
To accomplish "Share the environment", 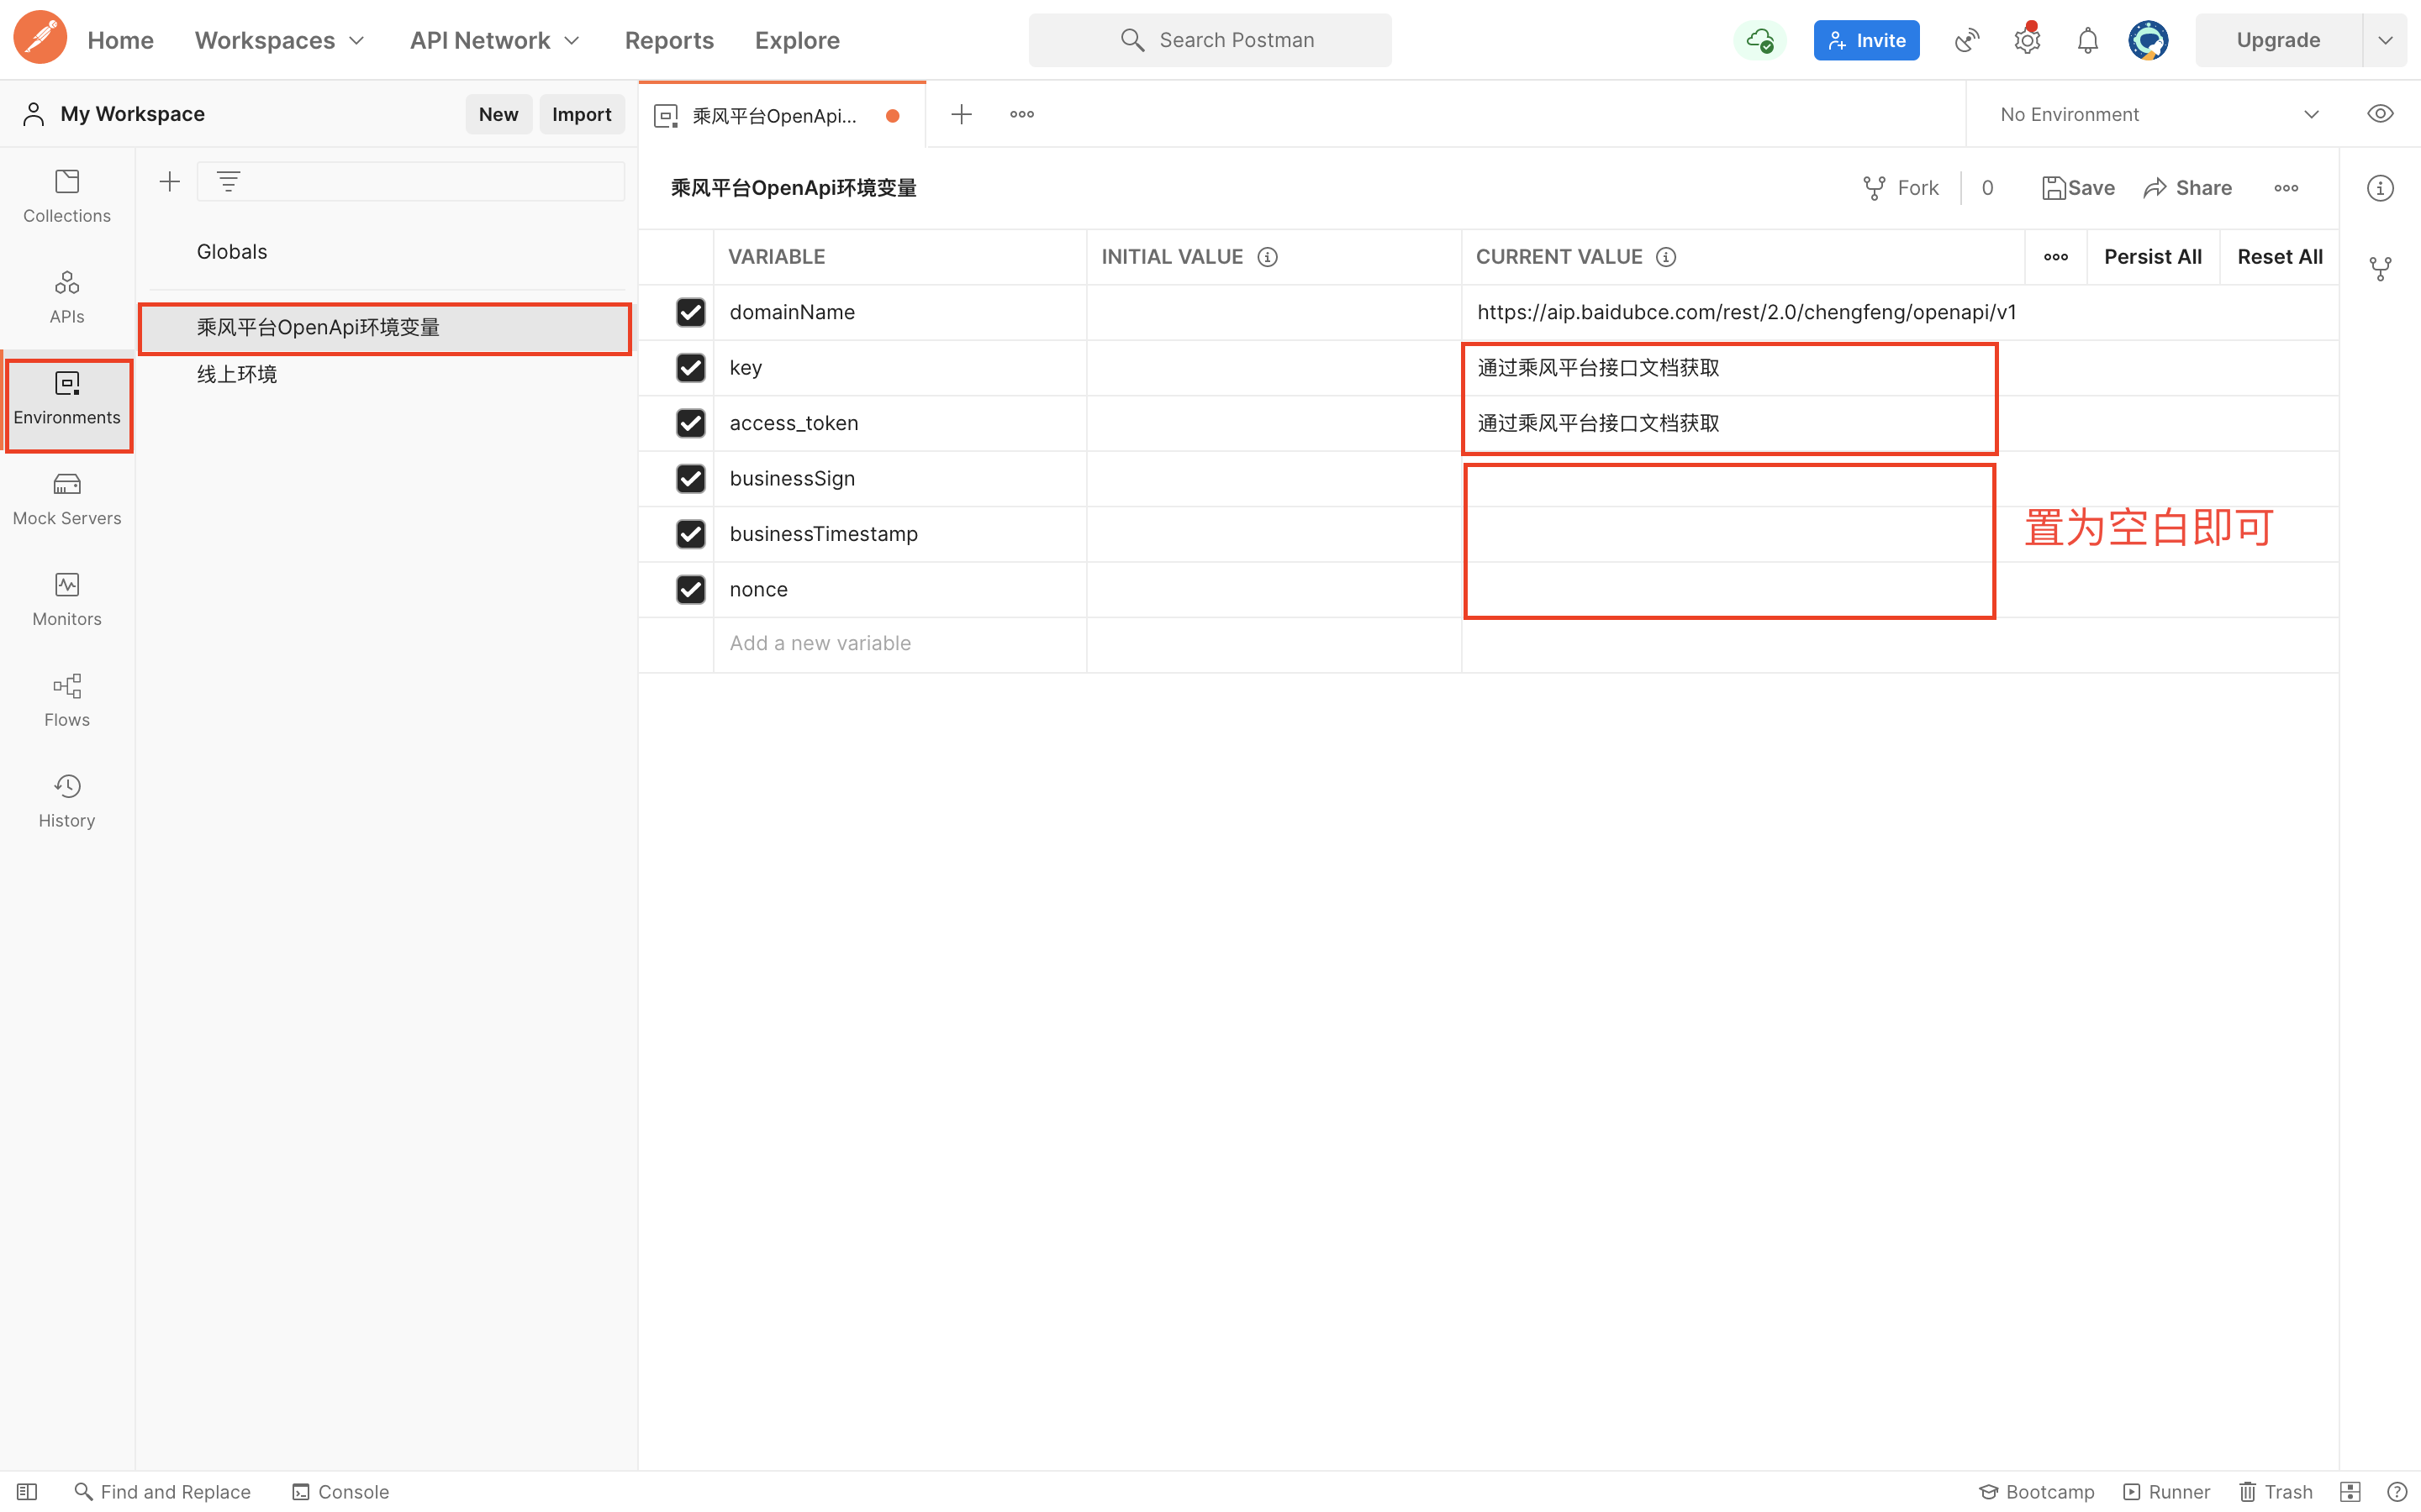I will click(x=2188, y=188).
